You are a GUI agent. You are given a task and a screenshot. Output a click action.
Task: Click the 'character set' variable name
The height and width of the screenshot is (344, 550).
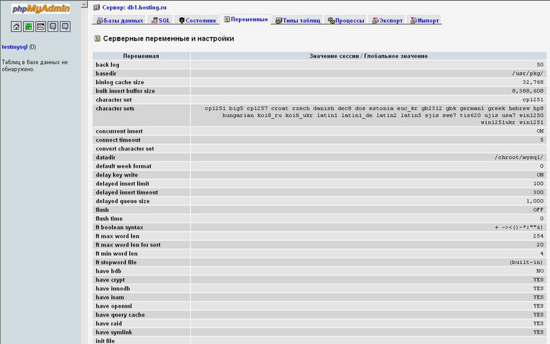pos(113,100)
